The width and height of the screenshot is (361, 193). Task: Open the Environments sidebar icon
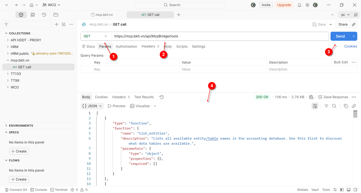[x=33, y=15]
